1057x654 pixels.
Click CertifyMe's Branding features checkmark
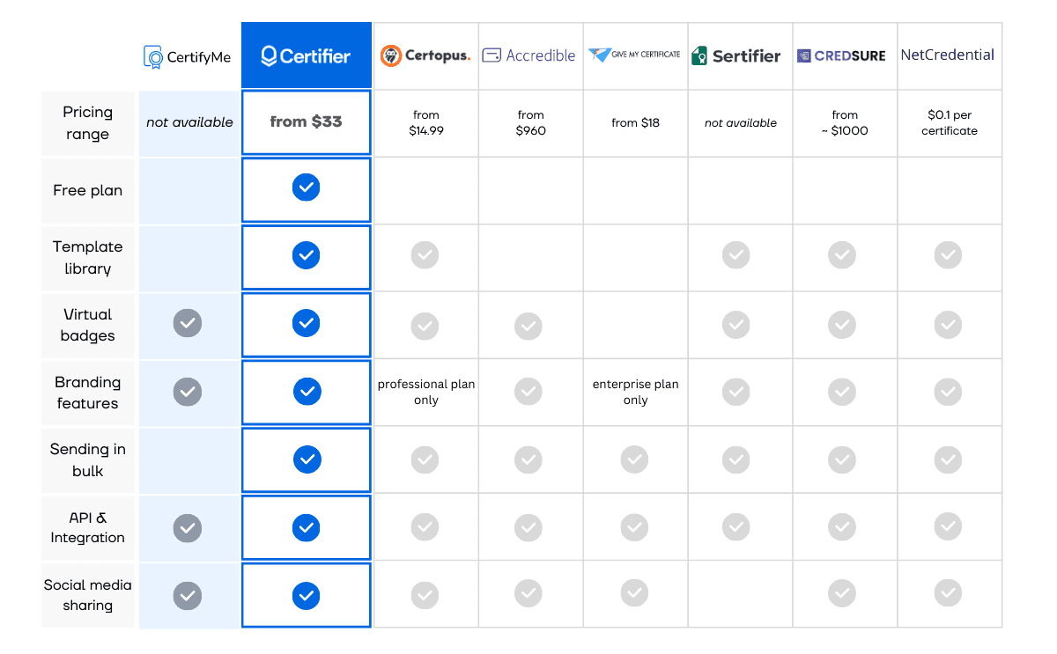[188, 391]
